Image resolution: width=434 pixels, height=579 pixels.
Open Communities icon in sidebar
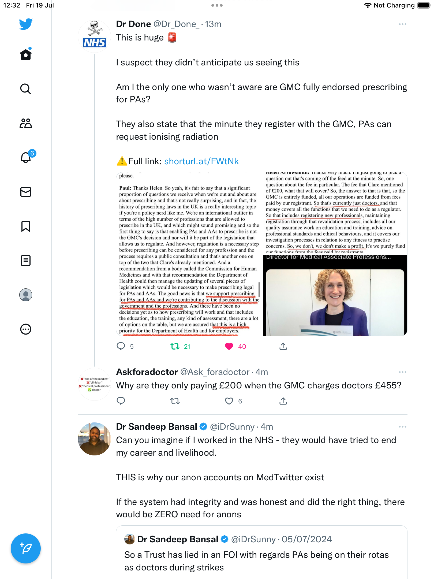[26, 123]
